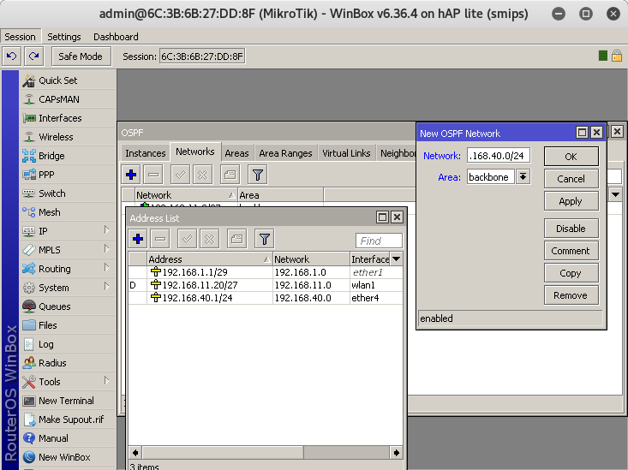The width and height of the screenshot is (628, 470).
Task: Click the minus icon in Address List
Action: (160, 239)
